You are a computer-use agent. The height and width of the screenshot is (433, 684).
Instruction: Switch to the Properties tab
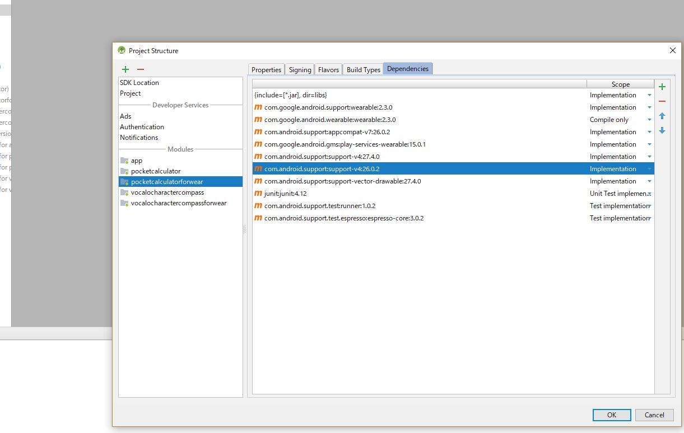(266, 69)
